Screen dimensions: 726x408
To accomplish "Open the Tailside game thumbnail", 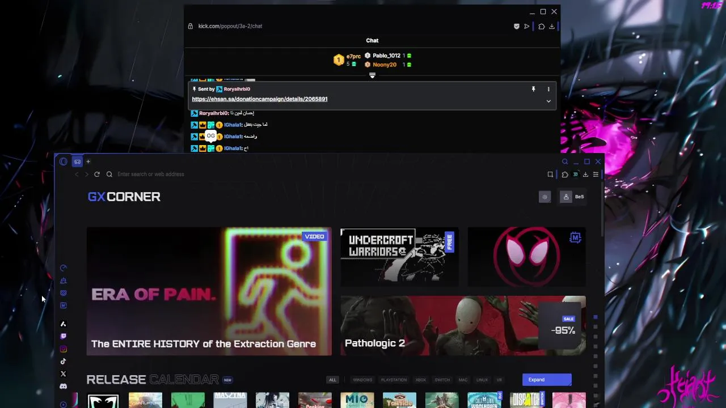I will coord(399,400).
